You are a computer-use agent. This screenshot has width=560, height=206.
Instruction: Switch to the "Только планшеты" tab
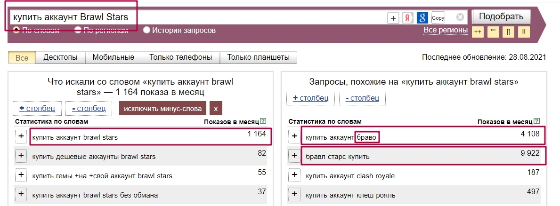click(258, 57)
